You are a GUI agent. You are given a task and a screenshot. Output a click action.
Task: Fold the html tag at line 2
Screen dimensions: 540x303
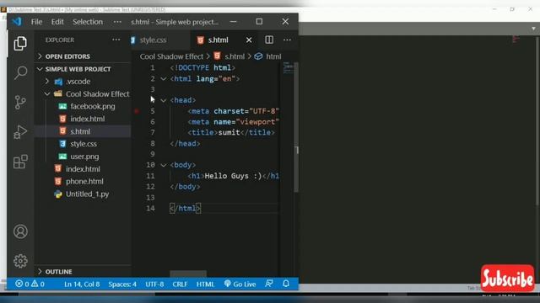pyautogui.click(x=164, y=79)
